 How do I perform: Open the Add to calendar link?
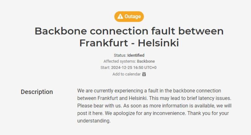click(129, 74)
